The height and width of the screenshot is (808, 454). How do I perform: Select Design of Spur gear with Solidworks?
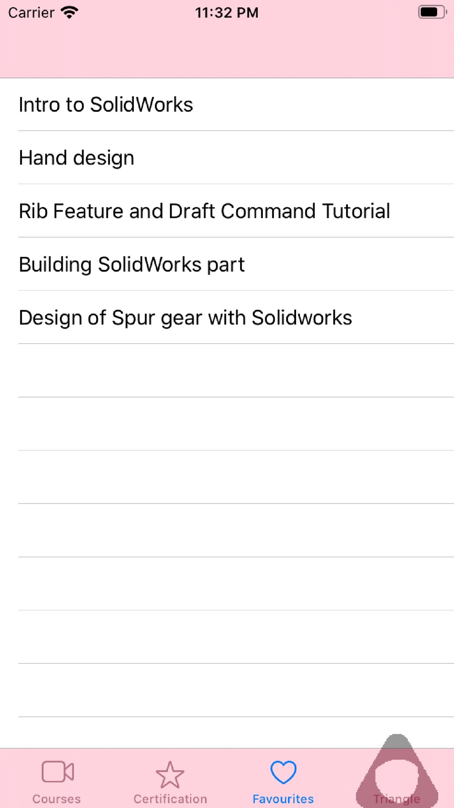coord(227,317)
